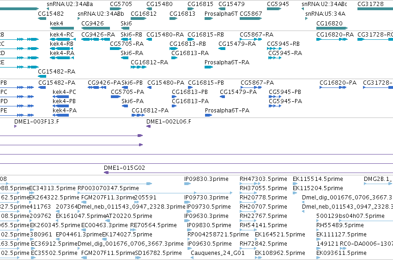Open the CG16813 gene label
The height and width of the screenshot is (260, 393).
pos(182,13)
